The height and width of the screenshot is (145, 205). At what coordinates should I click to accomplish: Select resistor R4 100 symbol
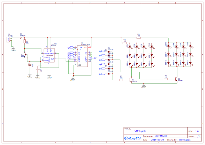tap(139, 38)
